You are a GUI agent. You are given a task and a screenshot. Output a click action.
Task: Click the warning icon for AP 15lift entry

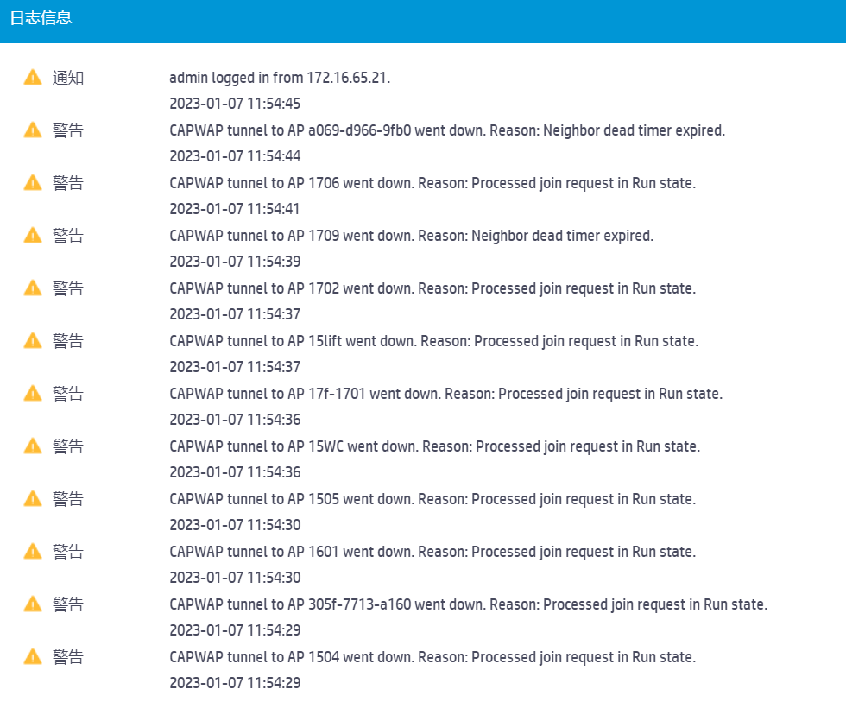[x=33, y=341]
